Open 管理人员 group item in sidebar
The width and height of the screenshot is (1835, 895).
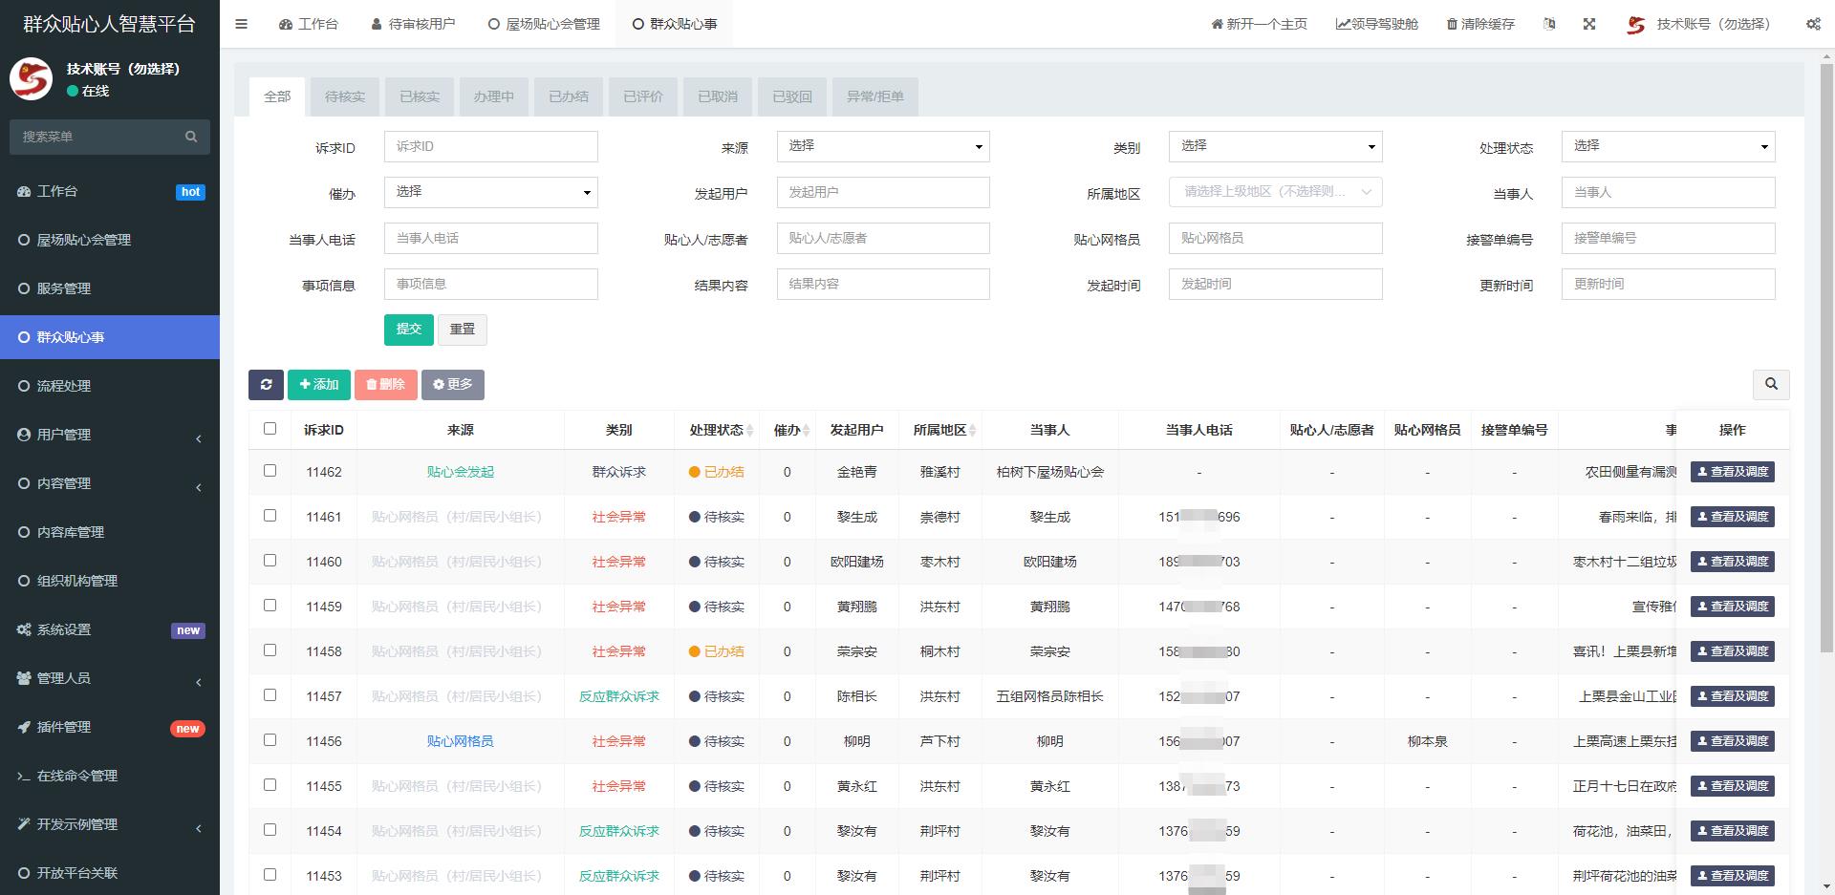[110, 678]
